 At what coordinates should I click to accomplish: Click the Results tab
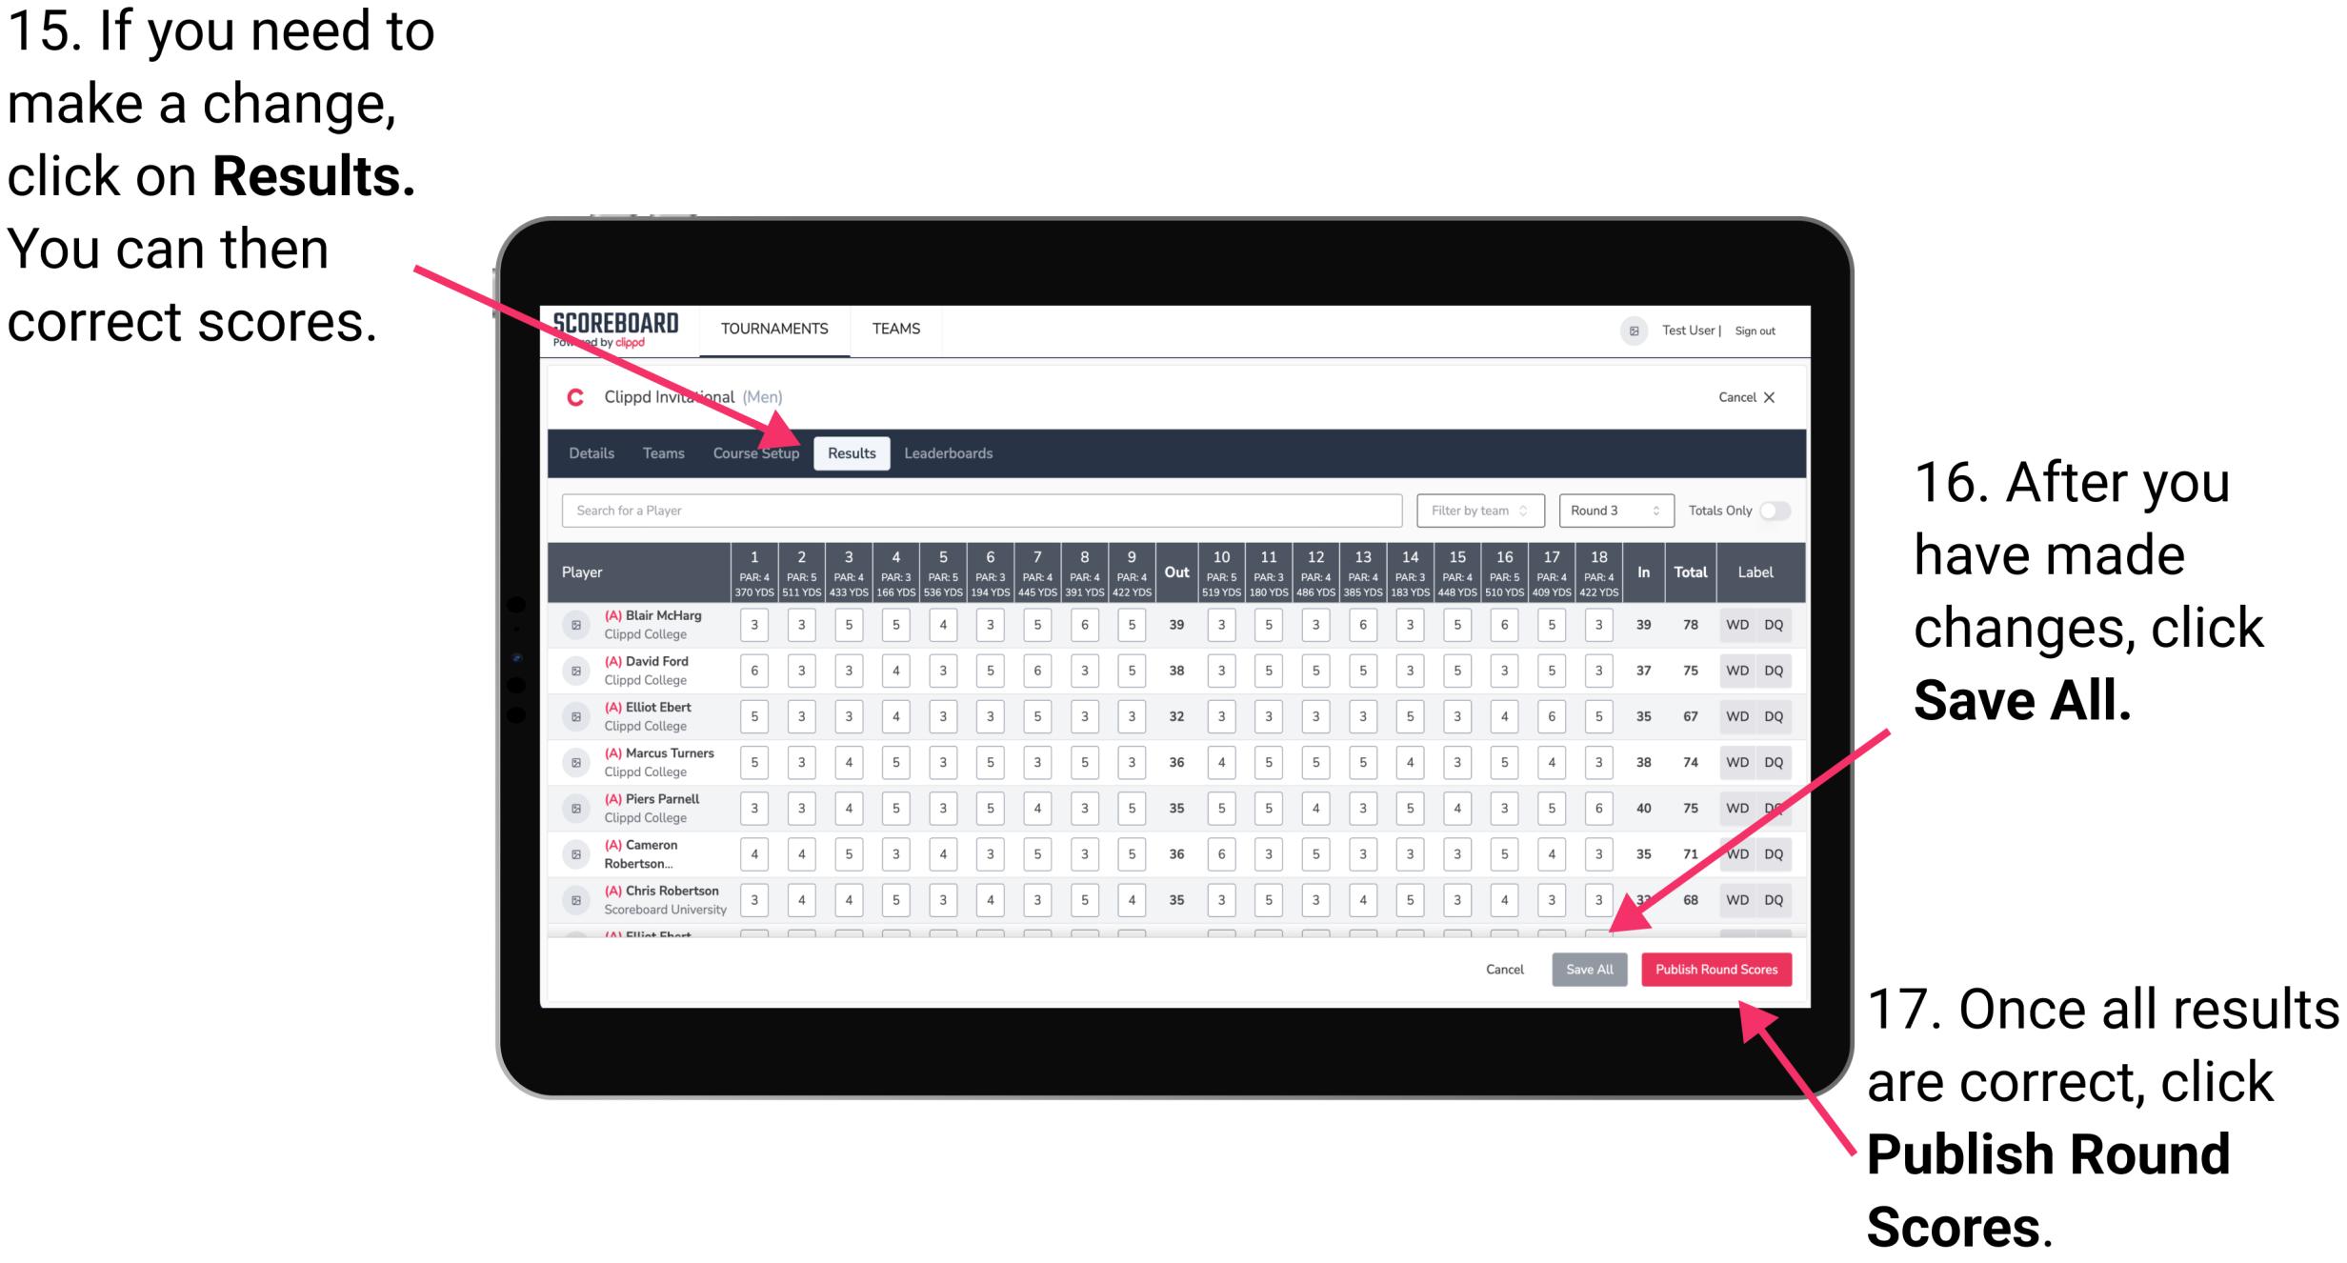coord(853,454)
